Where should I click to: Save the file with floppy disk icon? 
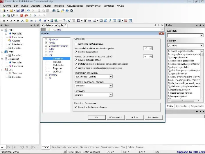click(x=18, y=10)
